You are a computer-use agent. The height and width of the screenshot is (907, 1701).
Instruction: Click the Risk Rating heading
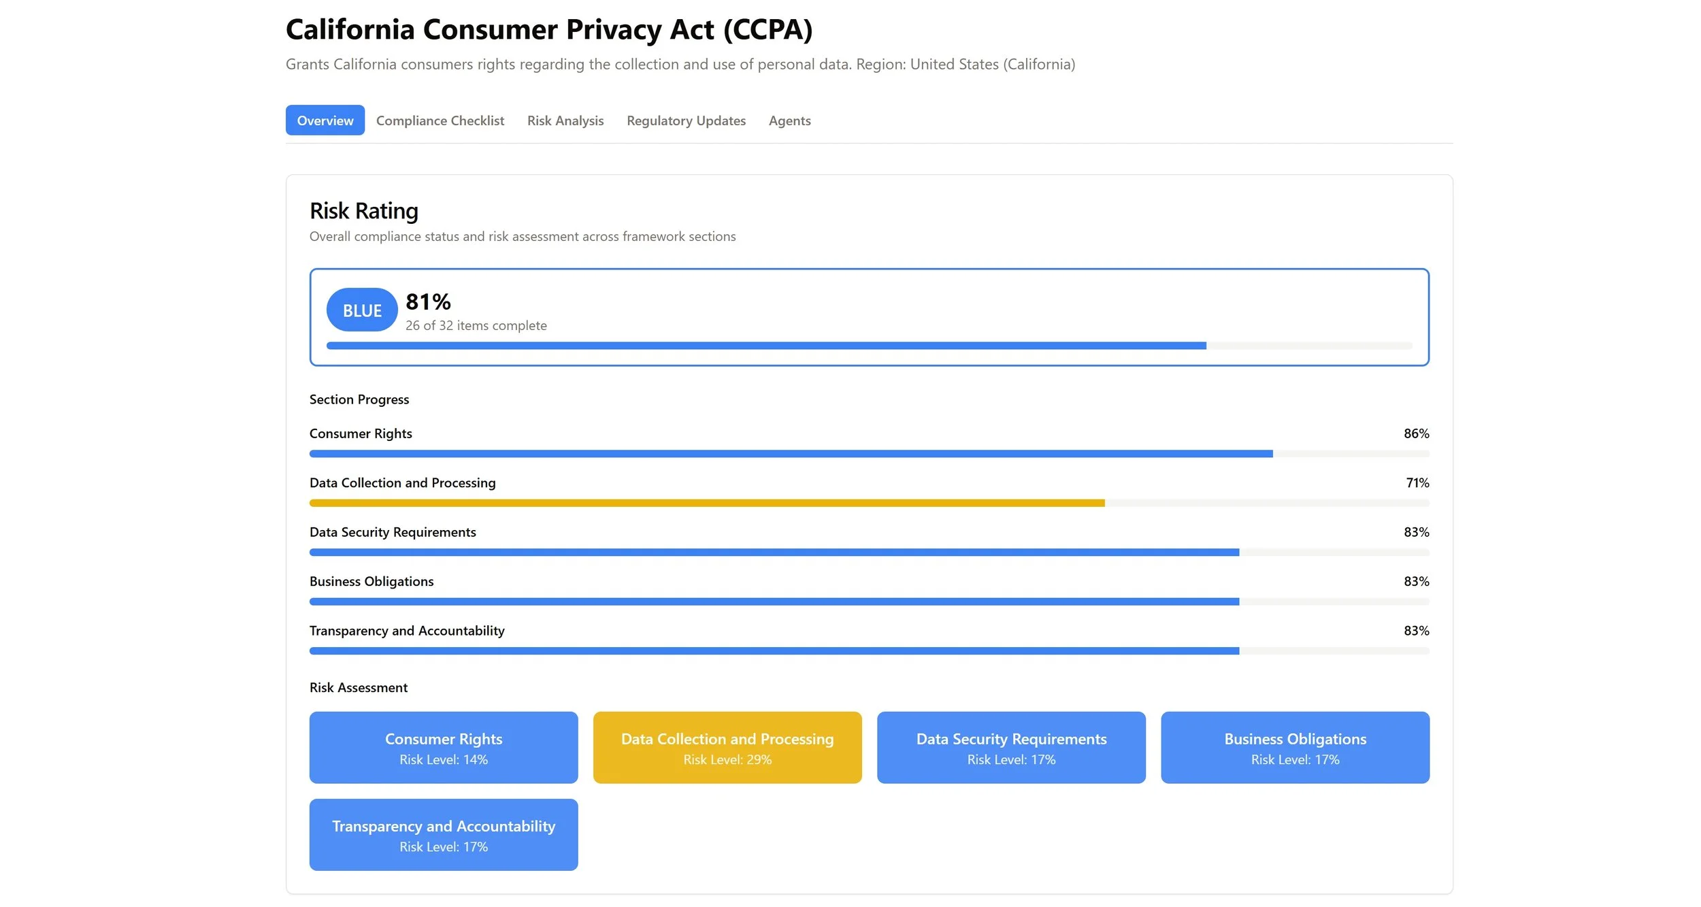[x=363, y=211]
